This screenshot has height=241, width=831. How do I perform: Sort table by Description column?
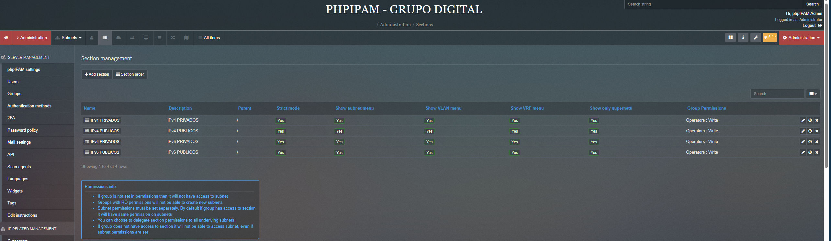[x=180, y=108]
